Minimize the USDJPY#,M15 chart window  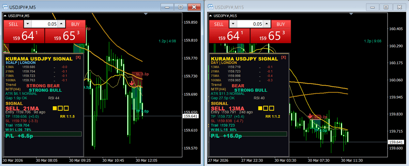373,7
